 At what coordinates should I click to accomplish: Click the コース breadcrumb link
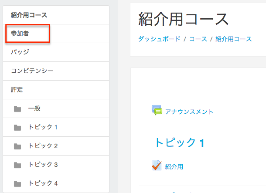pyautogui.click(x=198, y=39)
